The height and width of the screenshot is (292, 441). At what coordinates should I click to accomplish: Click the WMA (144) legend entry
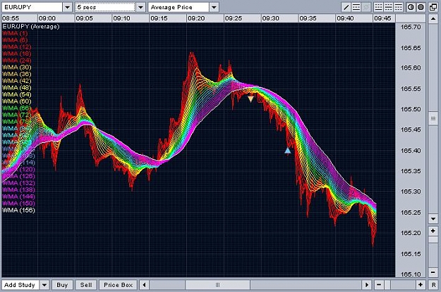[x=18, y=196]
